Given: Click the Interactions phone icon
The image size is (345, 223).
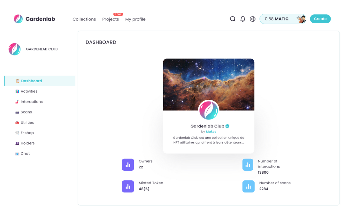Looking at the screenshot, I should [x=17, y=102].
